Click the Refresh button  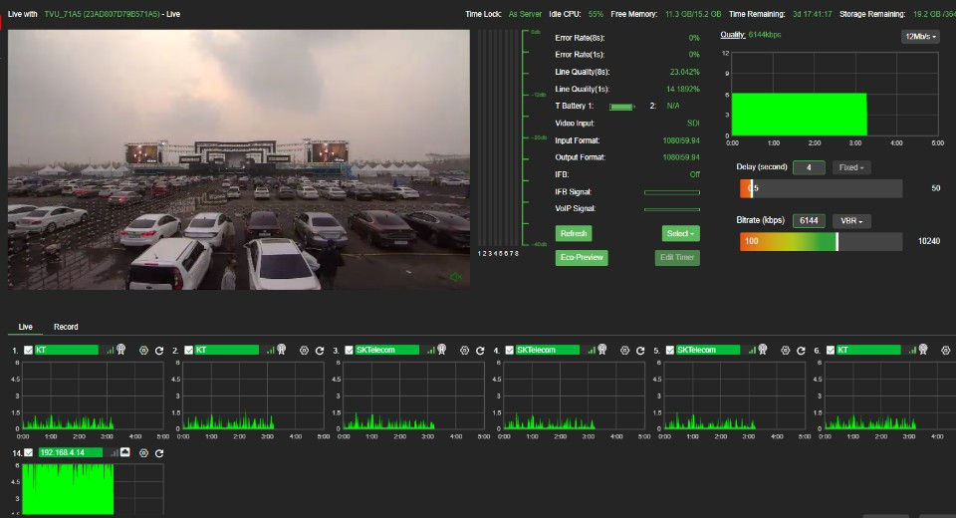click(x=574, y=234)
